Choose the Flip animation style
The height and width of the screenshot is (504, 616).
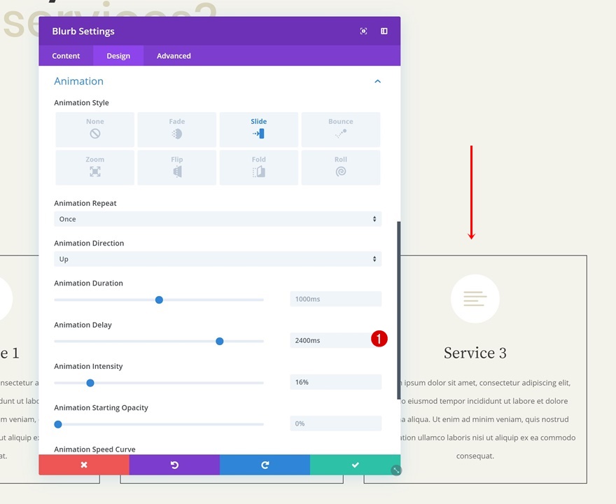pyautogui.click(x=177, y=167)
